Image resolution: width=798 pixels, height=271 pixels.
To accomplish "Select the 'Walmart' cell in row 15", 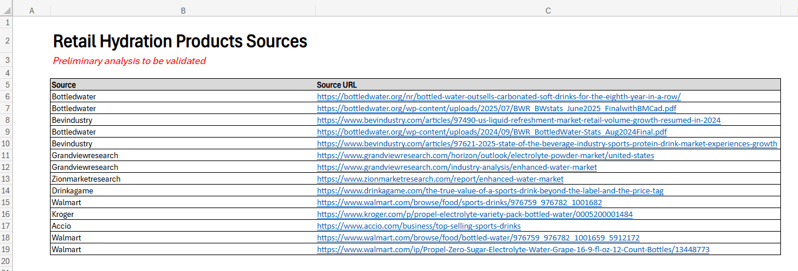I will pos(183,202).
